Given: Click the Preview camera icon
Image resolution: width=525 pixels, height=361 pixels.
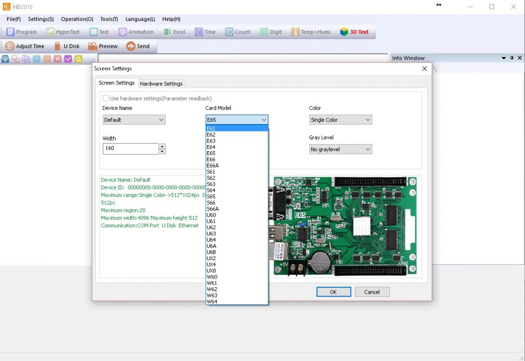Looking at the screenshot, I should tap(92, 46).
